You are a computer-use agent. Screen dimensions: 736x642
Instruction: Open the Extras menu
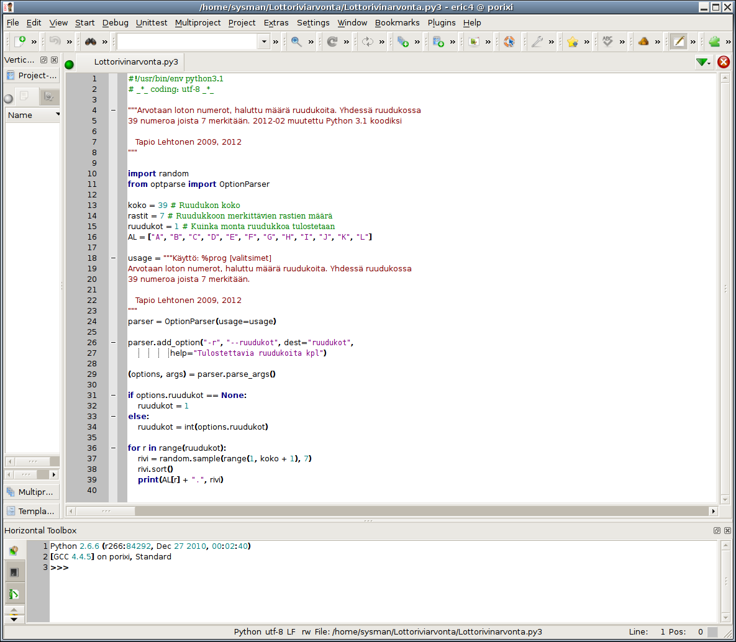[276, 22]
